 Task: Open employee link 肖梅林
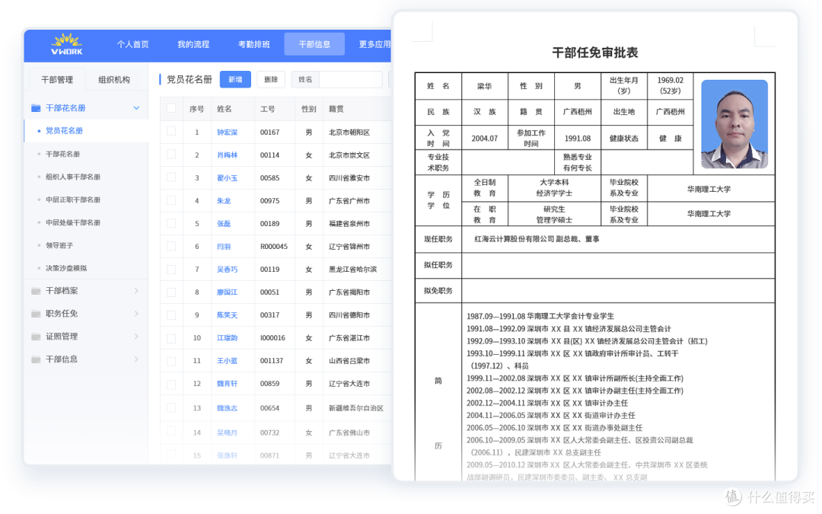coord(227,155)
